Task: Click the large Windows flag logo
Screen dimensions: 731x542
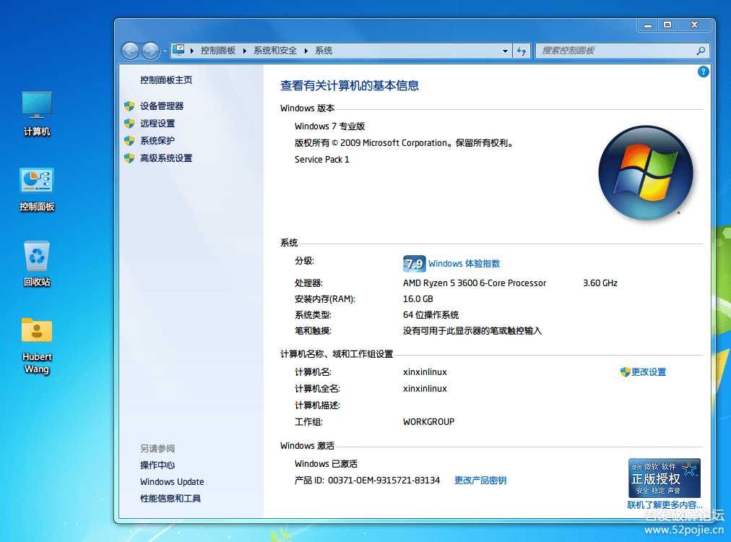Action: pos(645,172)
